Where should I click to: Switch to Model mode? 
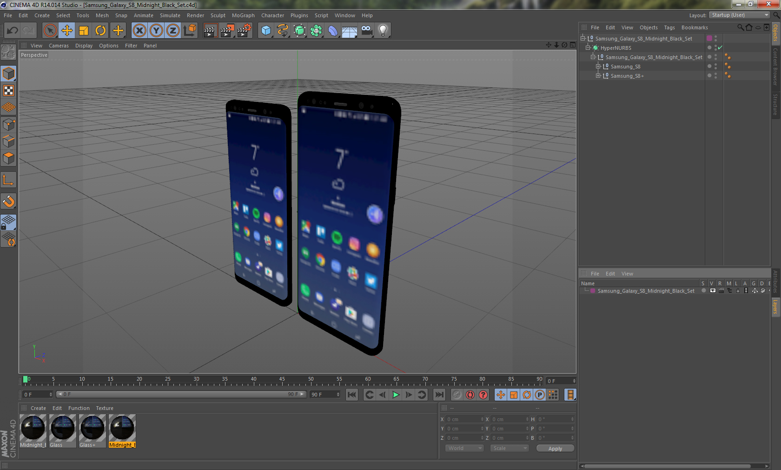(x=8, y=74)
